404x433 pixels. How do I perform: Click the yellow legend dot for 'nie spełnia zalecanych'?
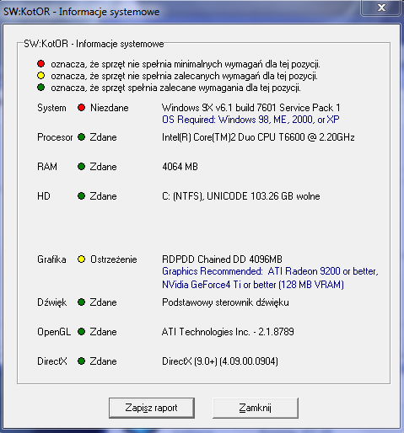click(x=41, y=76)
